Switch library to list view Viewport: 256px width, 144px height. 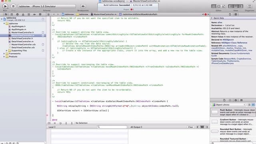(253, 105)
